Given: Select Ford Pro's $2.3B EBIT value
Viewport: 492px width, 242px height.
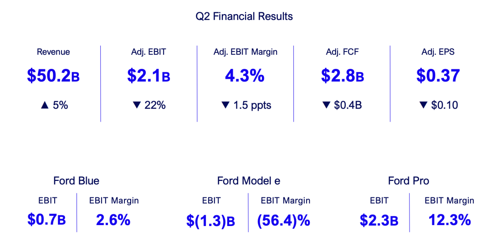Looking at the screenshot, I should pos(379,221).
